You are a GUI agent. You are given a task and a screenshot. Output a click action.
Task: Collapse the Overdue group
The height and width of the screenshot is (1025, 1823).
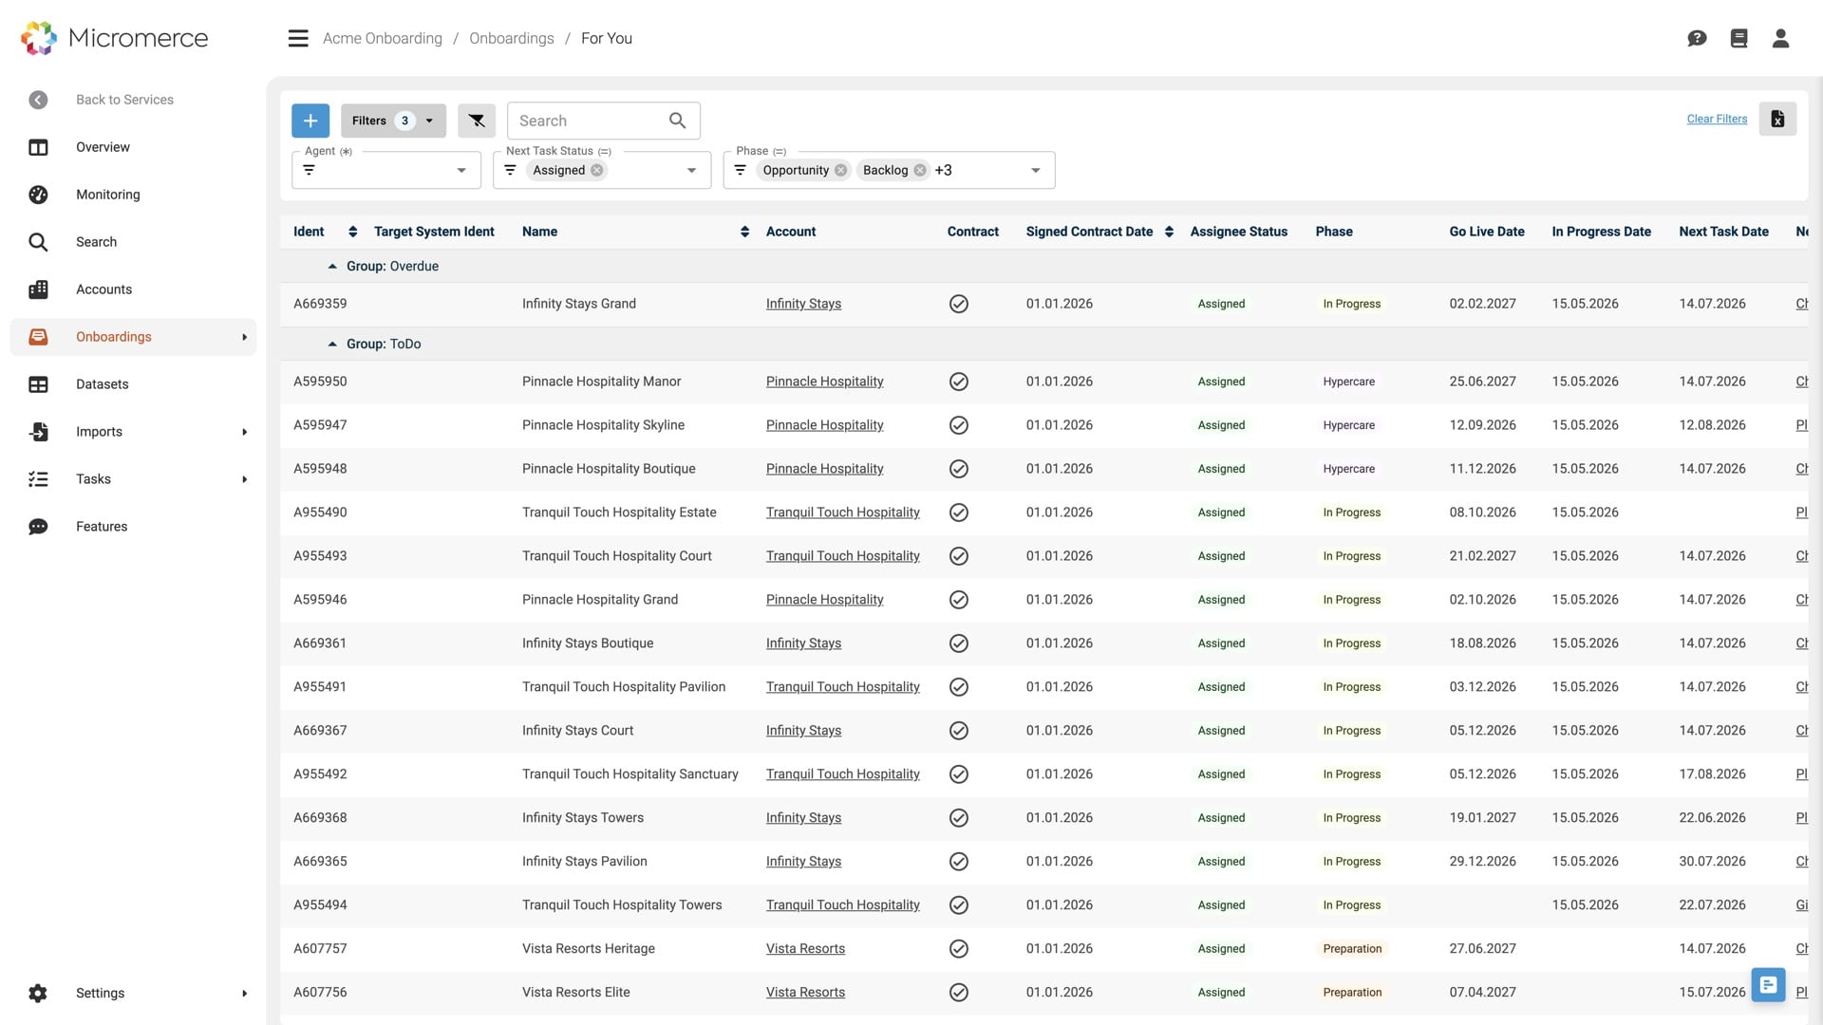332,267
